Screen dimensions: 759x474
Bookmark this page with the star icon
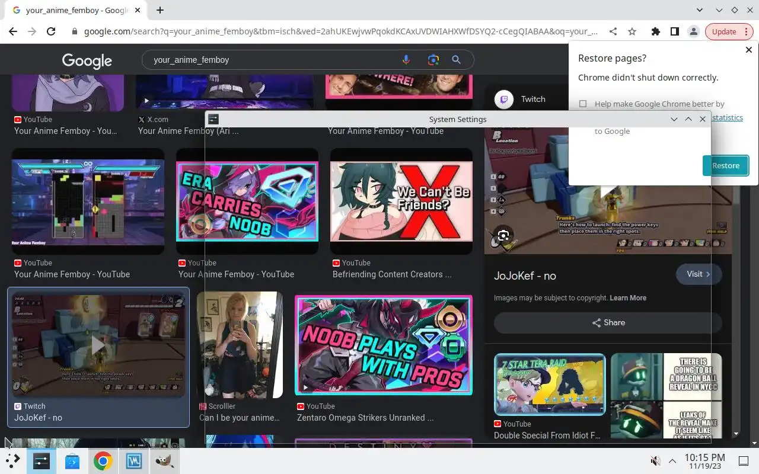coord(632,31)
